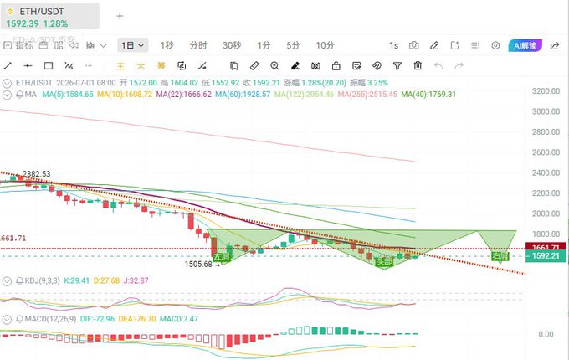Click the line-with-dots drawing icon
Screen dimensions: 569x360
(x=202, y=65)
